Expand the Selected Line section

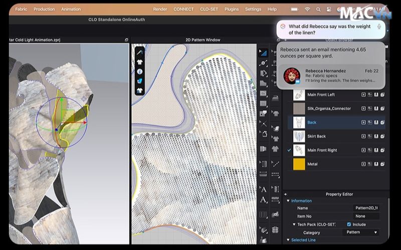coord(288,240)
